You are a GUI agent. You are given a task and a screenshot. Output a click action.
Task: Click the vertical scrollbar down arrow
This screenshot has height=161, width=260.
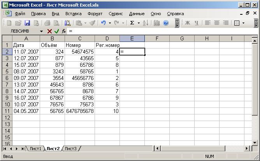point(255,142)
